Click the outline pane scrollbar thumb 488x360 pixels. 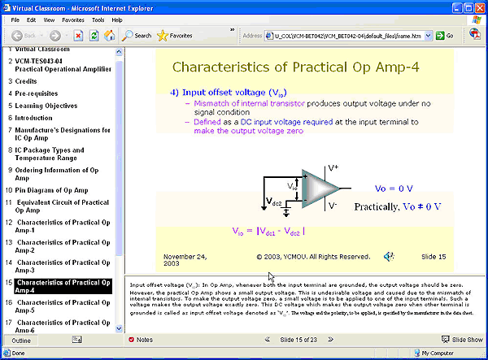tap(119, 158)
